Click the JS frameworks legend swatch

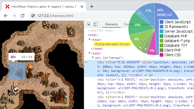[161, 27]
